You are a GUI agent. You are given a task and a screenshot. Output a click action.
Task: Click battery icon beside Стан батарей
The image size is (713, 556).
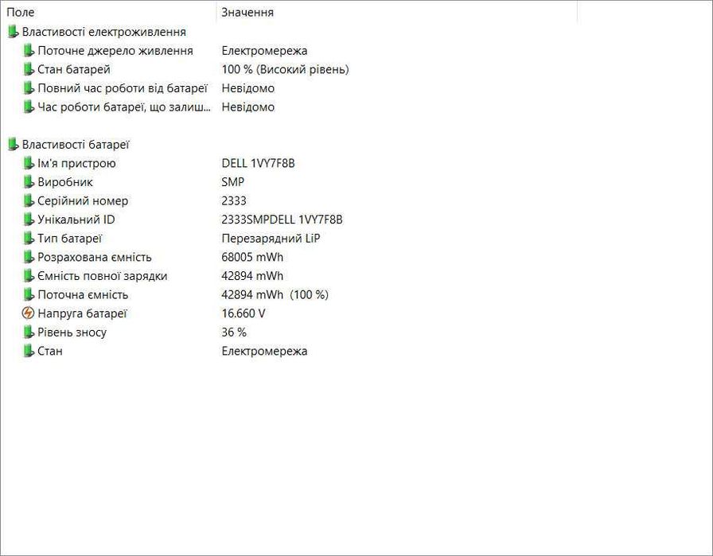click(x=29, y=69)
